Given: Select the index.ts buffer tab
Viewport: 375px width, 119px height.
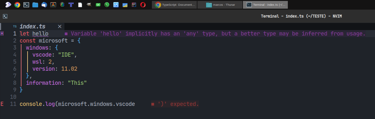Looking at the screenshot, I should [32, 27].
